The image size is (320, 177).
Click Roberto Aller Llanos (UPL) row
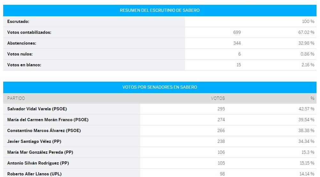point(160,173)
